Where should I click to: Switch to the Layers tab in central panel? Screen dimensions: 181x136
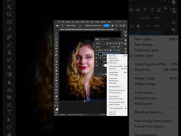(x=97, y=39)
